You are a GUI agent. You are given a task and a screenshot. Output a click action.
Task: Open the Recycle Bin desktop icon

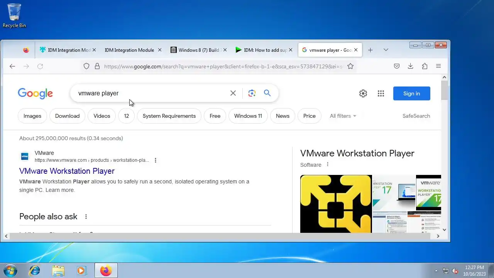14,15
